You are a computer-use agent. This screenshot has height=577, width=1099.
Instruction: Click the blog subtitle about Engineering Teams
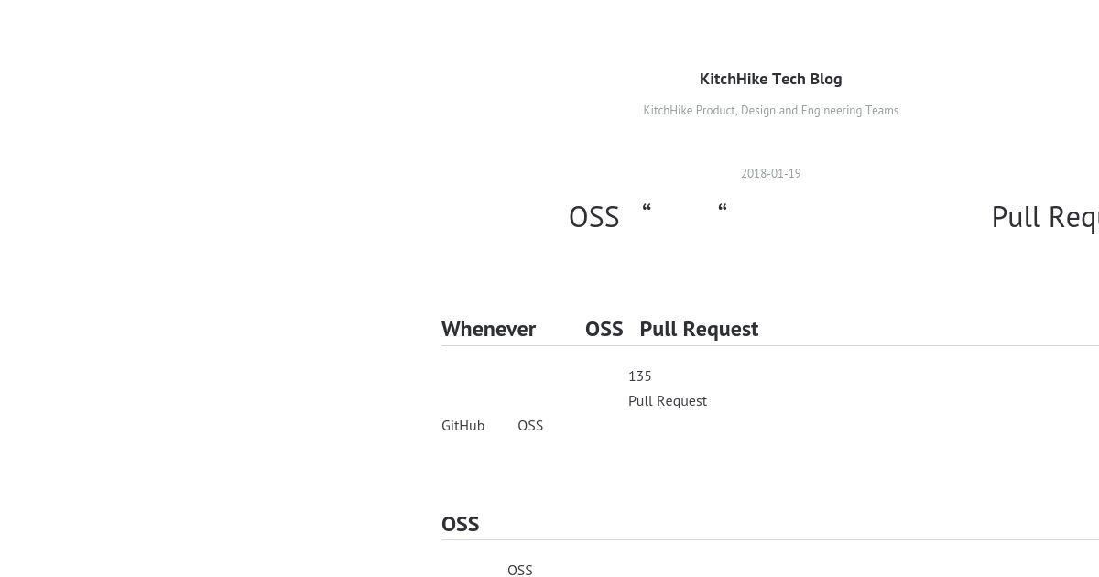[x=770, y=110]
